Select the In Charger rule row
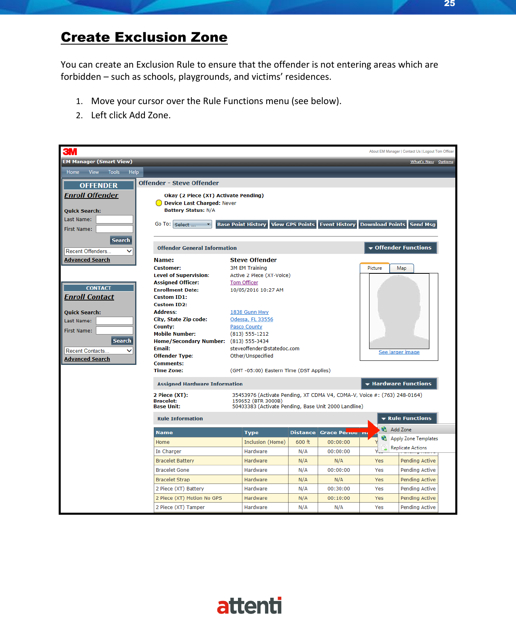This screenshot has height=635, width=516. pyautogui.click(x=296, y=452)
